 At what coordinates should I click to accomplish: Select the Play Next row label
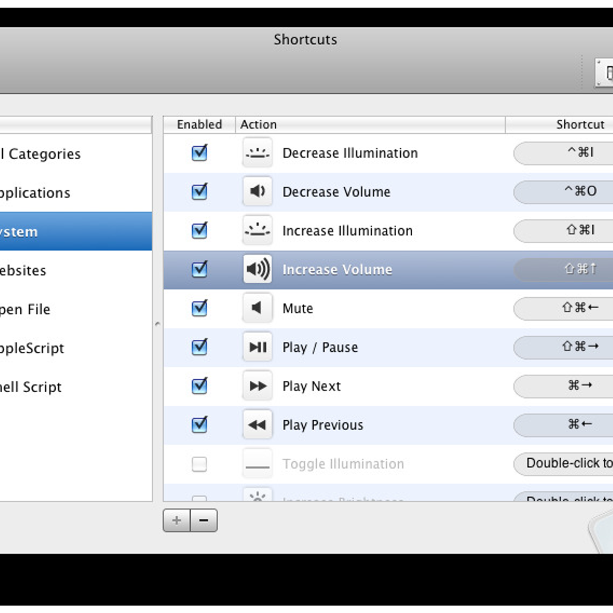point(311,386)
